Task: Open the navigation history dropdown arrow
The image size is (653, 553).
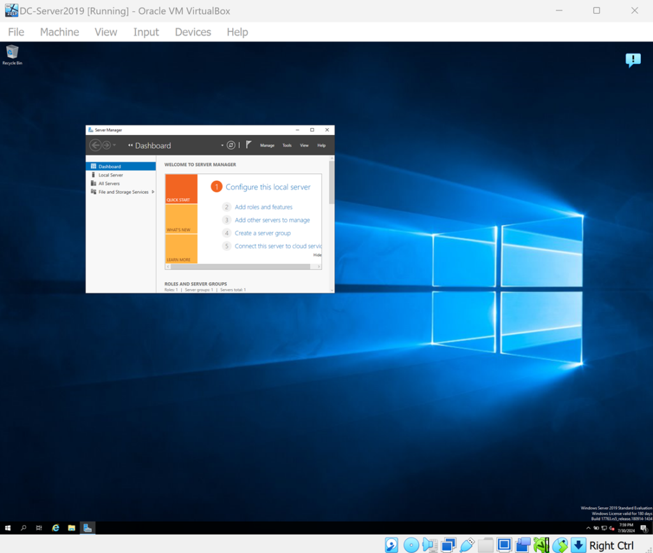Action: click(x=114, y=145)
